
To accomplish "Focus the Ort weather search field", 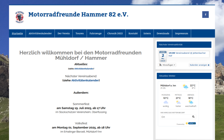I will pos(178,117).
